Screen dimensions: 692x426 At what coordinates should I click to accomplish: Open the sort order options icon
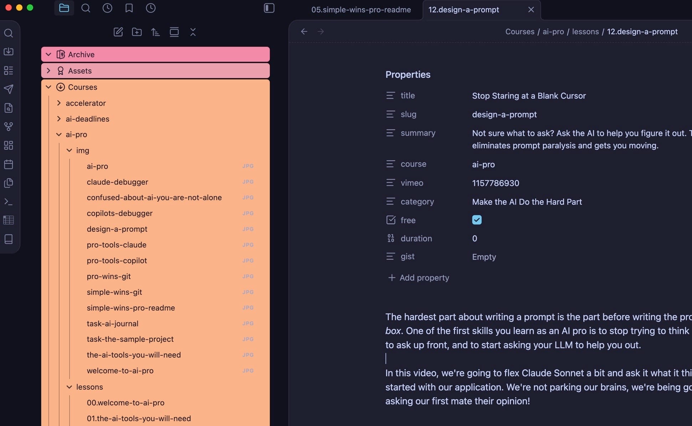tap(155, 32)
